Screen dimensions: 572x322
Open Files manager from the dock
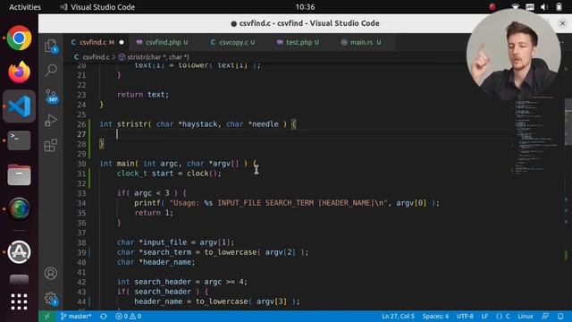pos(19,174)
